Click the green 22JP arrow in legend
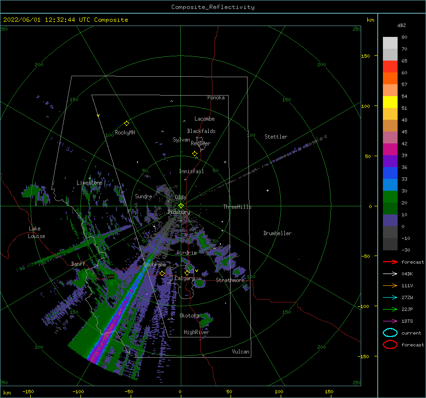This screenshot has width=426, height=398. (390, 309)
